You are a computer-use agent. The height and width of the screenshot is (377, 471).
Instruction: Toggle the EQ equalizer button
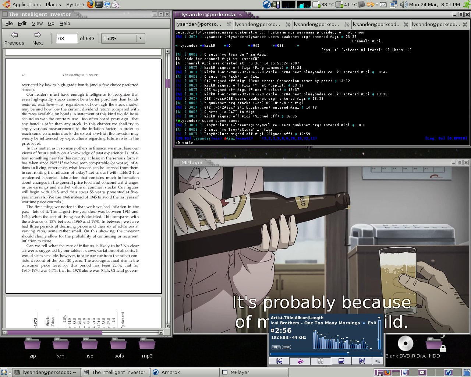click(x=287, y=347)
